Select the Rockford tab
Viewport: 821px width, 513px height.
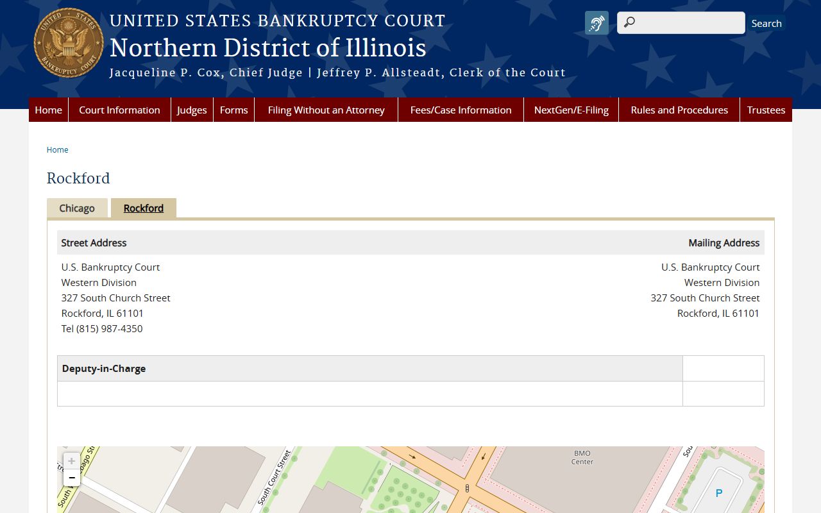(144, 208)
